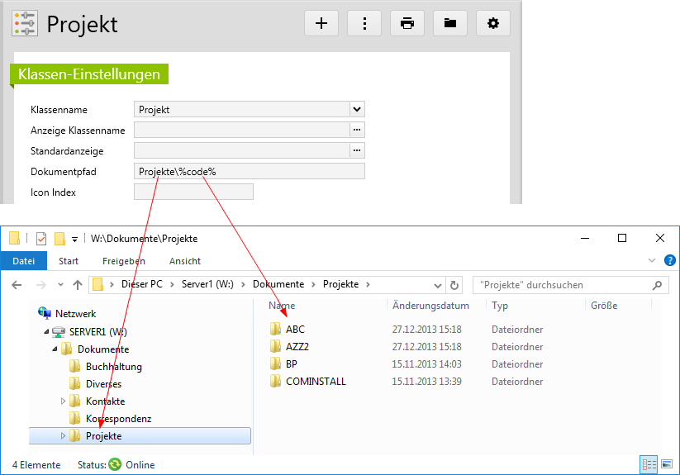Click the plus button to add a Projekt entry
The height and width of the screenshot is (475, 680).
[321, 23]
